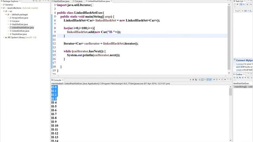Screen dimensions: 253x142
Task: Click the editor scrollbar up arrow
Action: (x=229, y=5)
